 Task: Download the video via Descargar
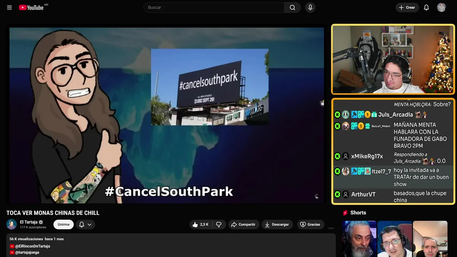pyautogui.click(x=277, y=225)
